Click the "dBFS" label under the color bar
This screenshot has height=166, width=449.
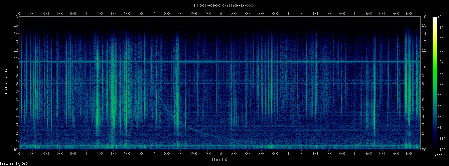point(439,156)
